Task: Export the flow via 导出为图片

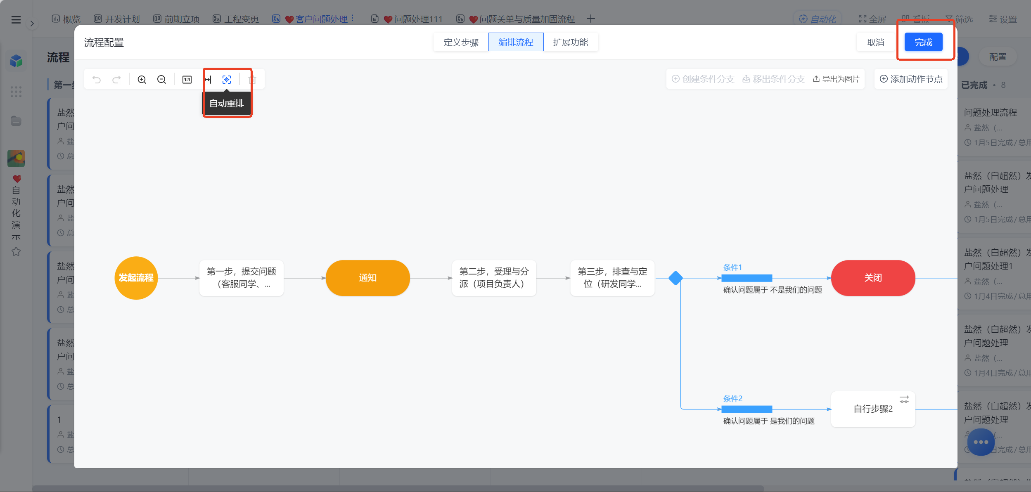Action: point(836,79)
